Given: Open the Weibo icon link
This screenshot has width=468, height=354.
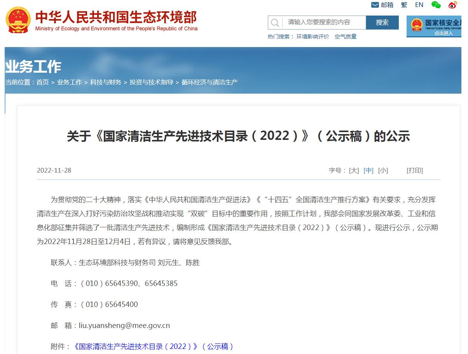Looking at the screenshot, I should (452, 5).
